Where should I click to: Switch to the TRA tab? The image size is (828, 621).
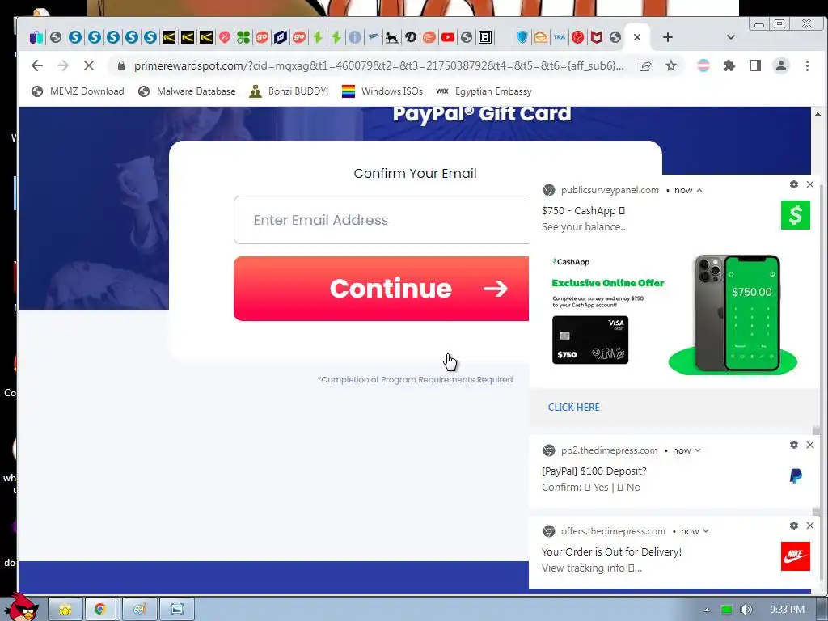coord(560,37)
